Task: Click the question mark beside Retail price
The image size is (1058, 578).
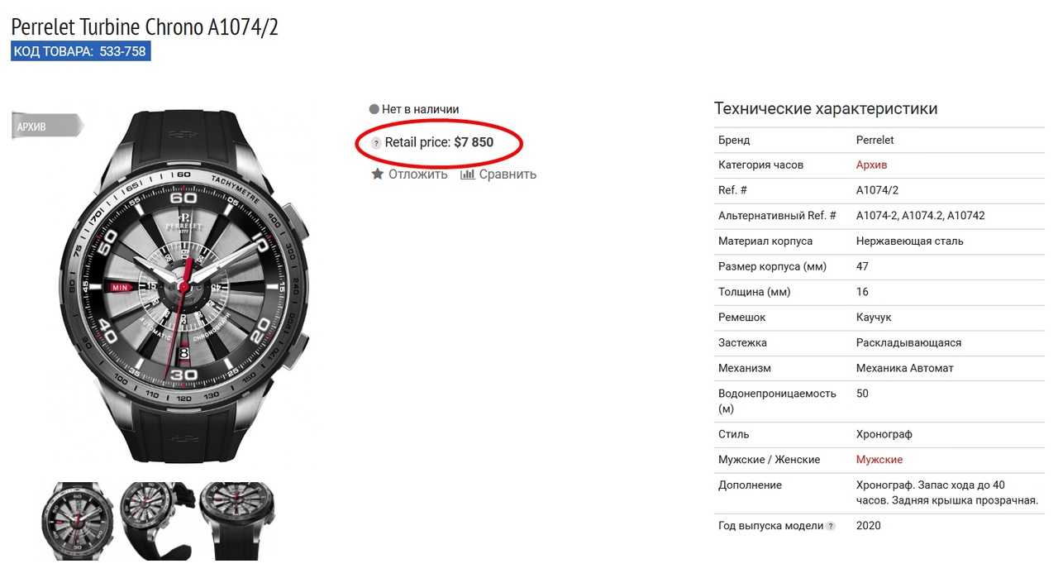Action: [376, 143]
